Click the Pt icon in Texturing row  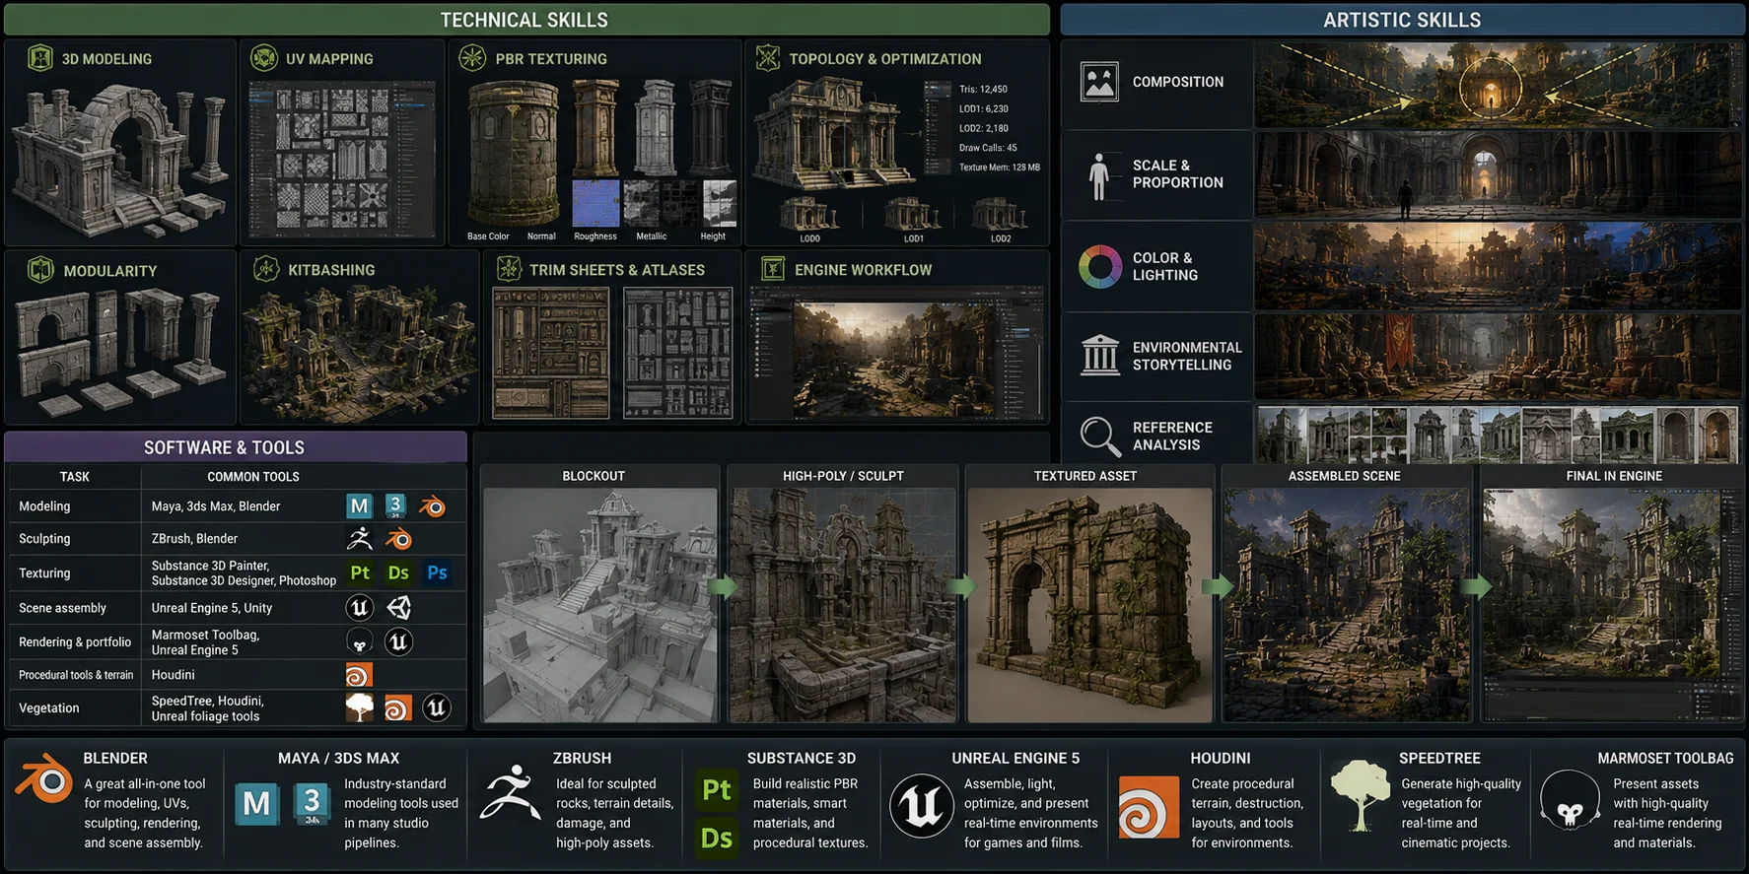pyautogui.click(x=360, y=572)
